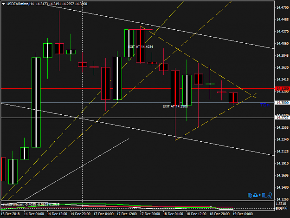This screenshot has height=218, width=290.
Task: Click the USDZARmicro,H4 symbol title
Action: (20, 4)
